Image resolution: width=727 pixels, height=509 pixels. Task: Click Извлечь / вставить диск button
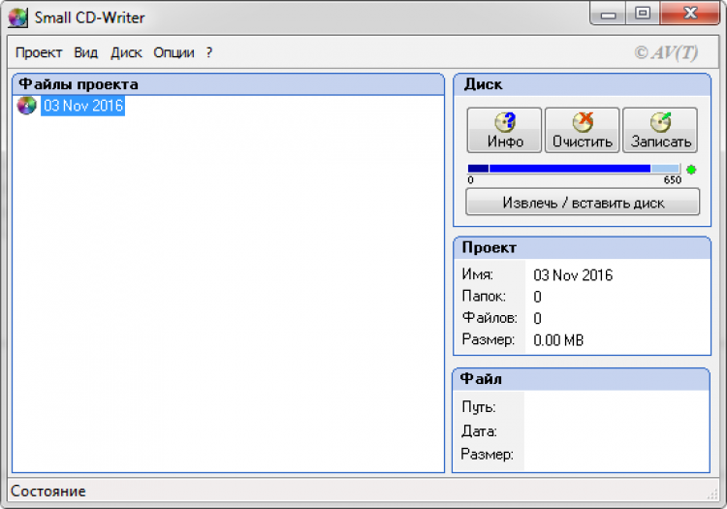point(583,202)
